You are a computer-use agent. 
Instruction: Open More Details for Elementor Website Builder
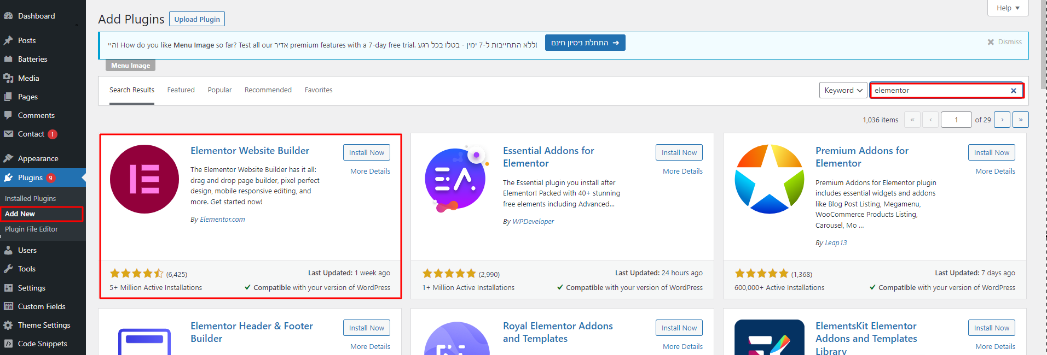[371, 171]
